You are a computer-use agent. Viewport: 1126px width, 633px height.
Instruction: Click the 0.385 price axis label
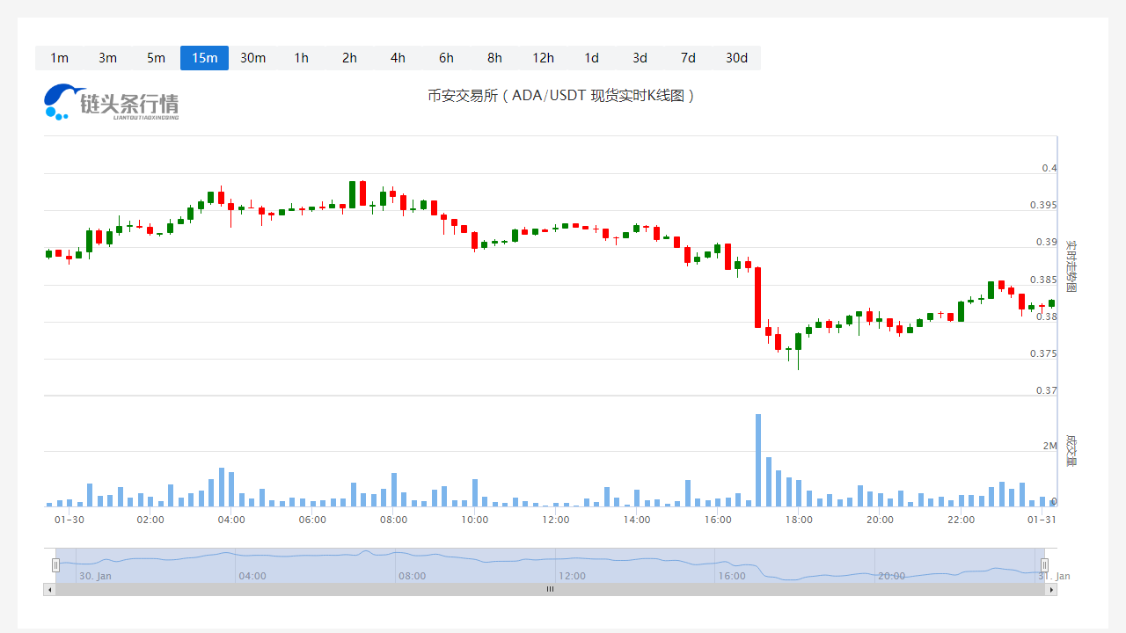pyautogui.click(x=1043, y=280)
